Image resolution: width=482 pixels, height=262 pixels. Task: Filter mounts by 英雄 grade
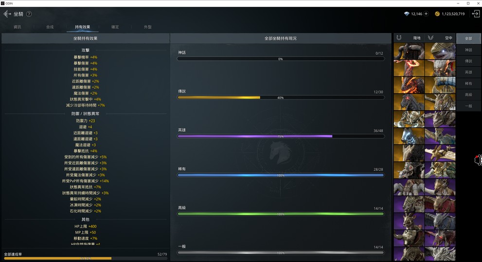pos(468,72)
